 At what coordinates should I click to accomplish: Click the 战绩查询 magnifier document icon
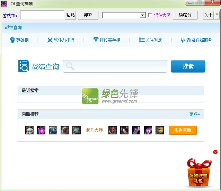[24, 66]
